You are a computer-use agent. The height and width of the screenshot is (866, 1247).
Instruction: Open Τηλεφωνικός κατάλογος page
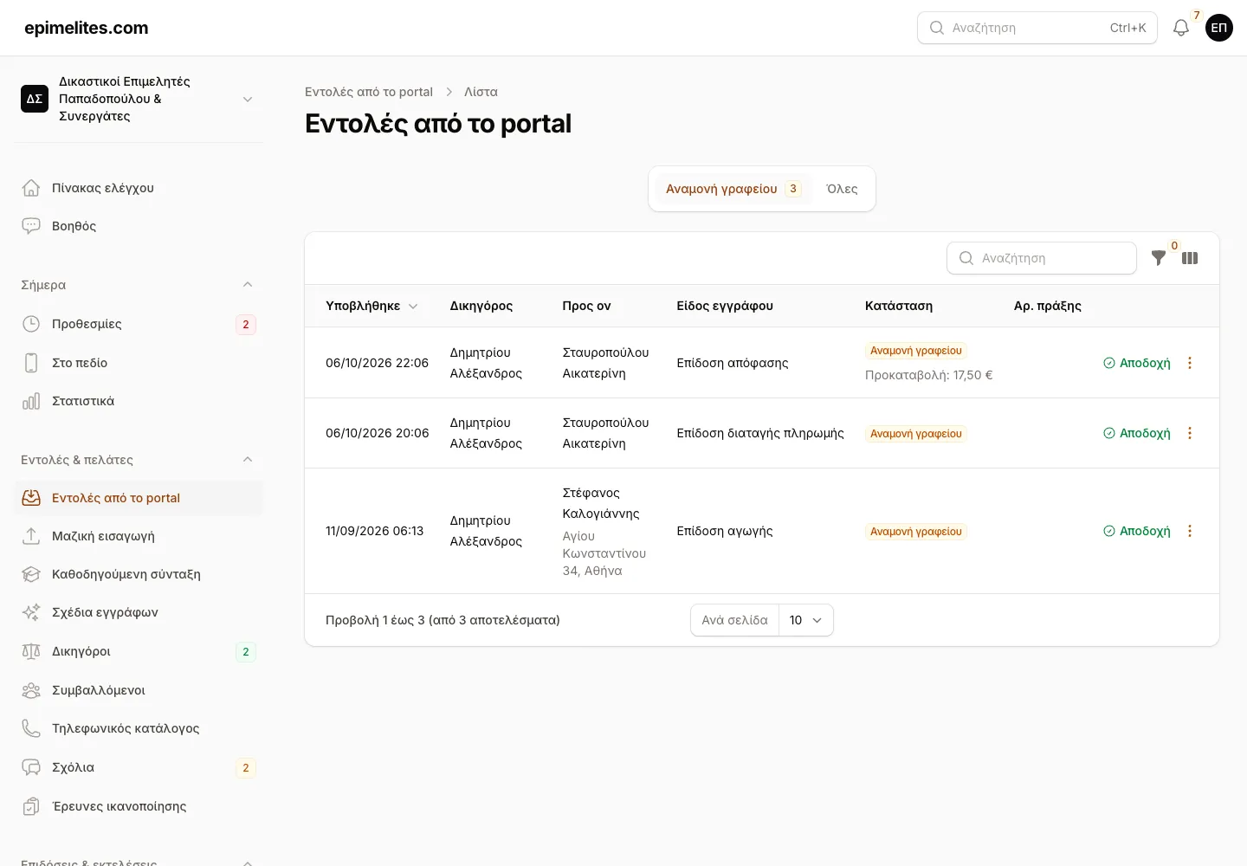pos(139,728)
